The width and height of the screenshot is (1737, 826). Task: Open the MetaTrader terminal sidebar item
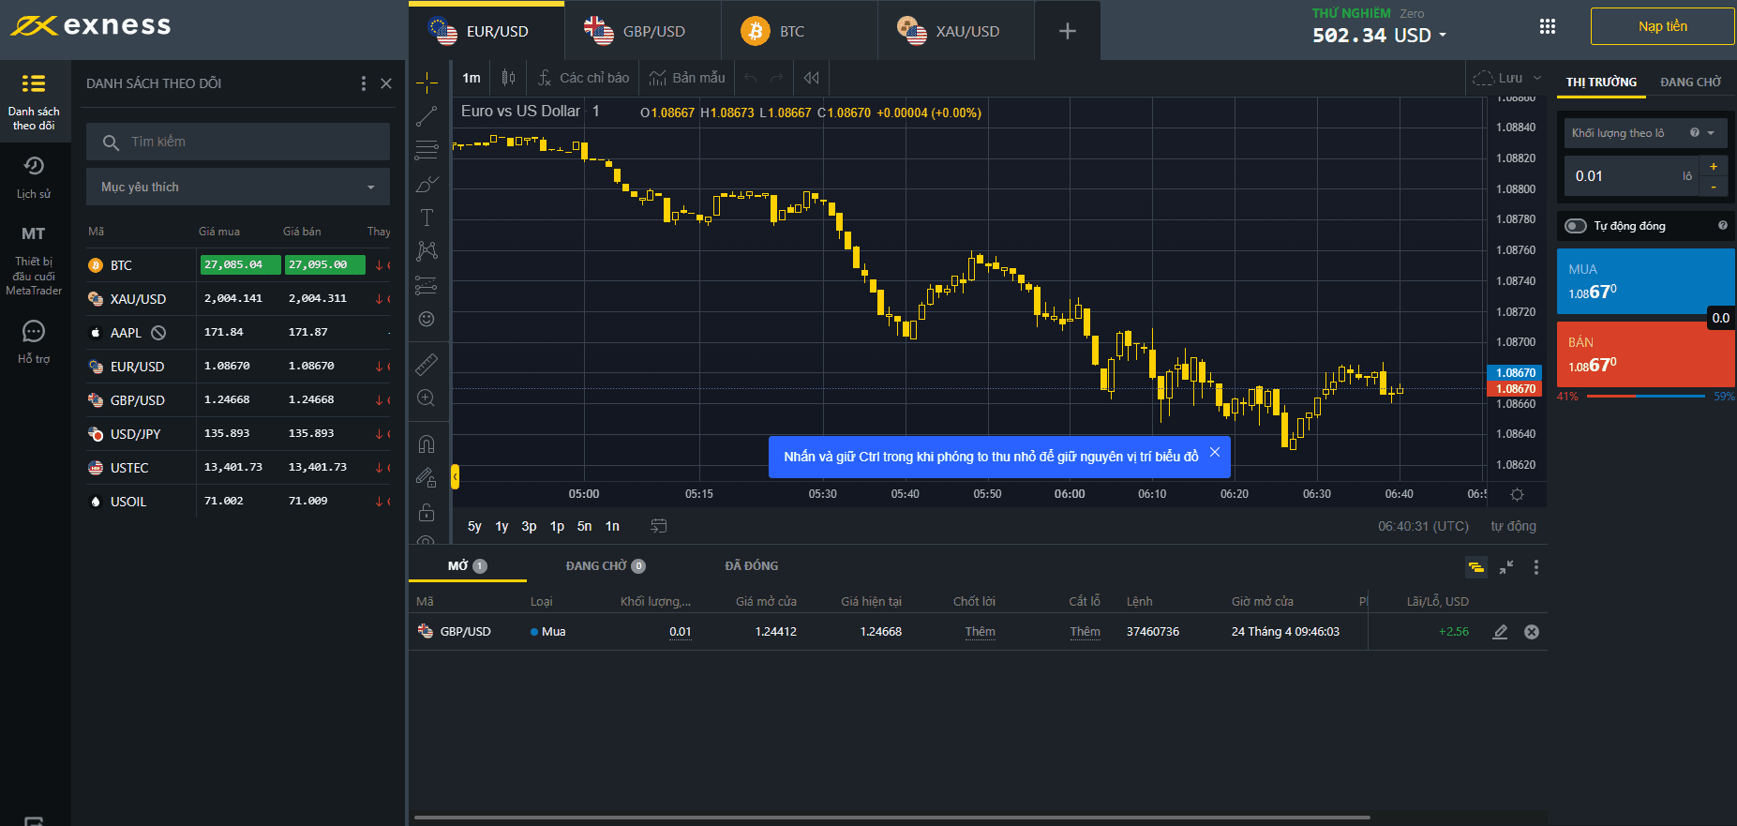coord(34,260)
